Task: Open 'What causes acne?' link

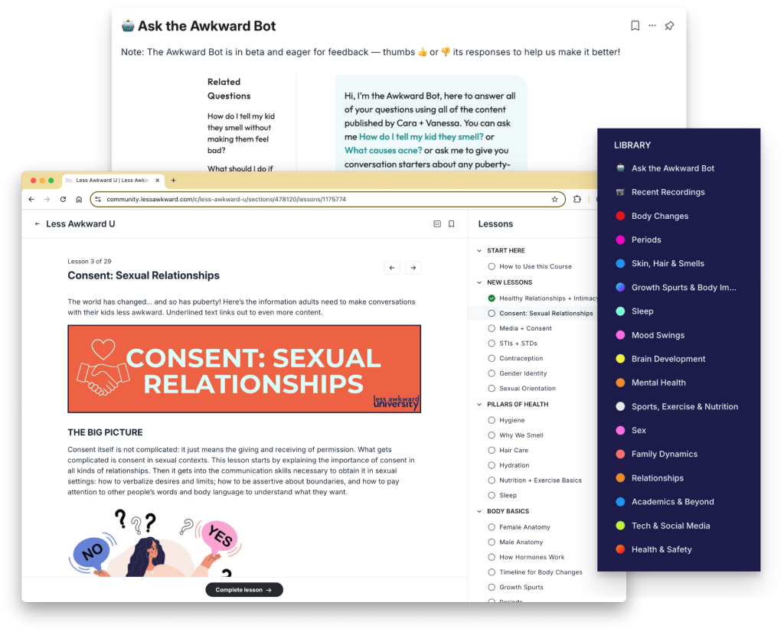Action: tap(383, 151)
